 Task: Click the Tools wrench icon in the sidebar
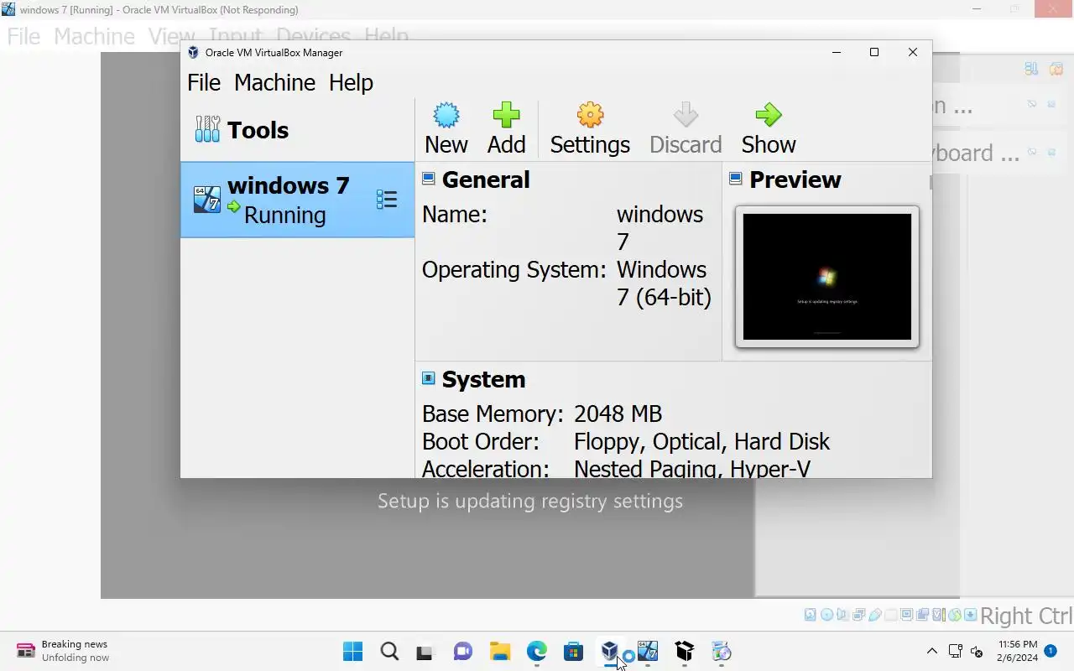coord(207,129)
